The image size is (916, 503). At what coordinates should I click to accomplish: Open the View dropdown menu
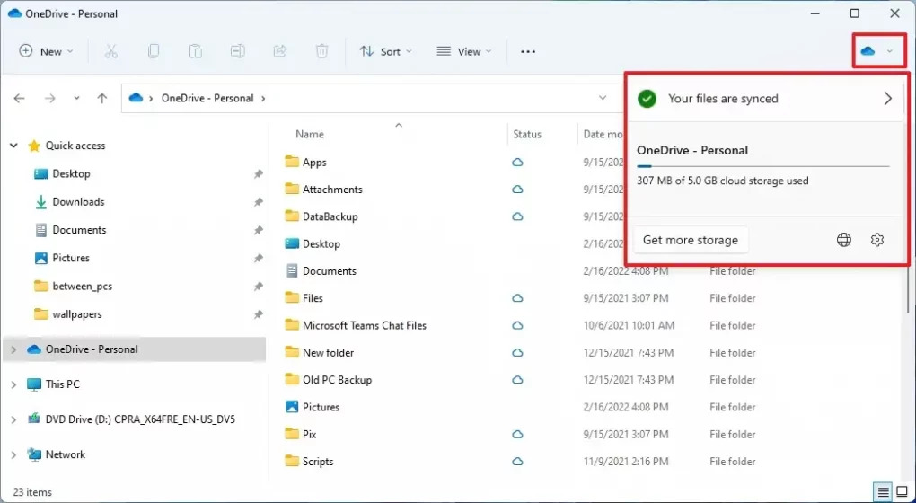click(464, 51)
